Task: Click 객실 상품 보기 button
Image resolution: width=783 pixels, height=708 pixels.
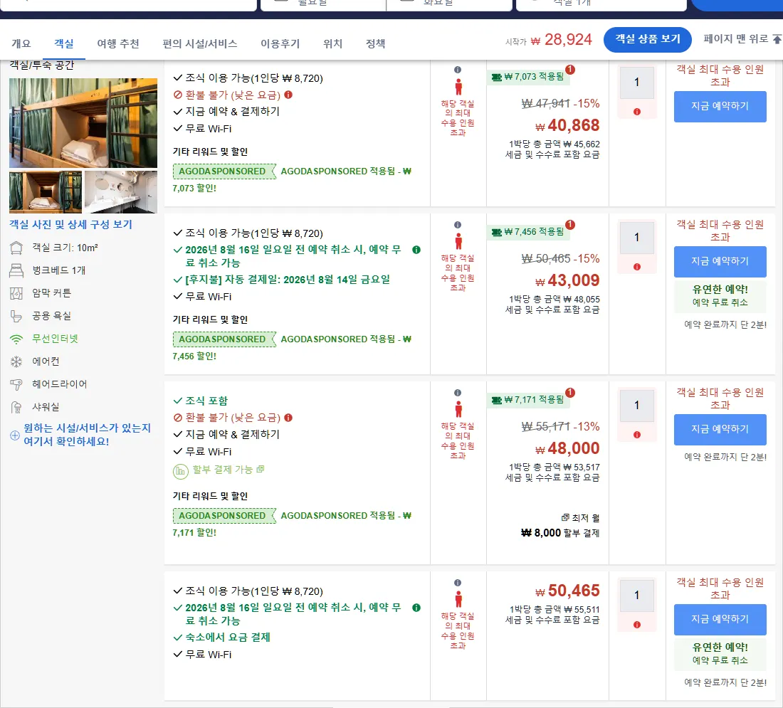Action: (x=647, y=39)
